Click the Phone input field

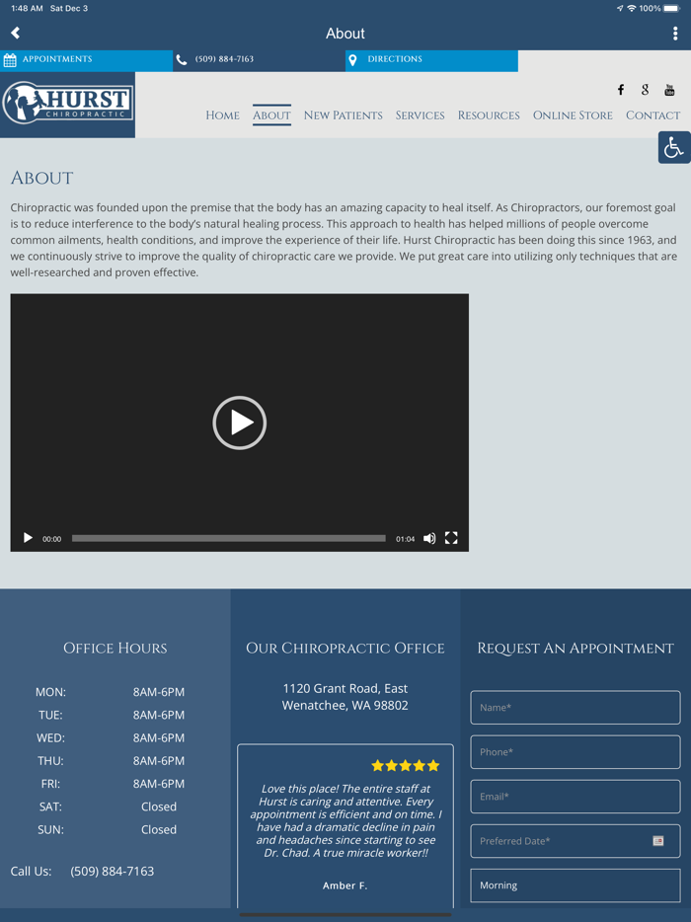click(576, 752)
